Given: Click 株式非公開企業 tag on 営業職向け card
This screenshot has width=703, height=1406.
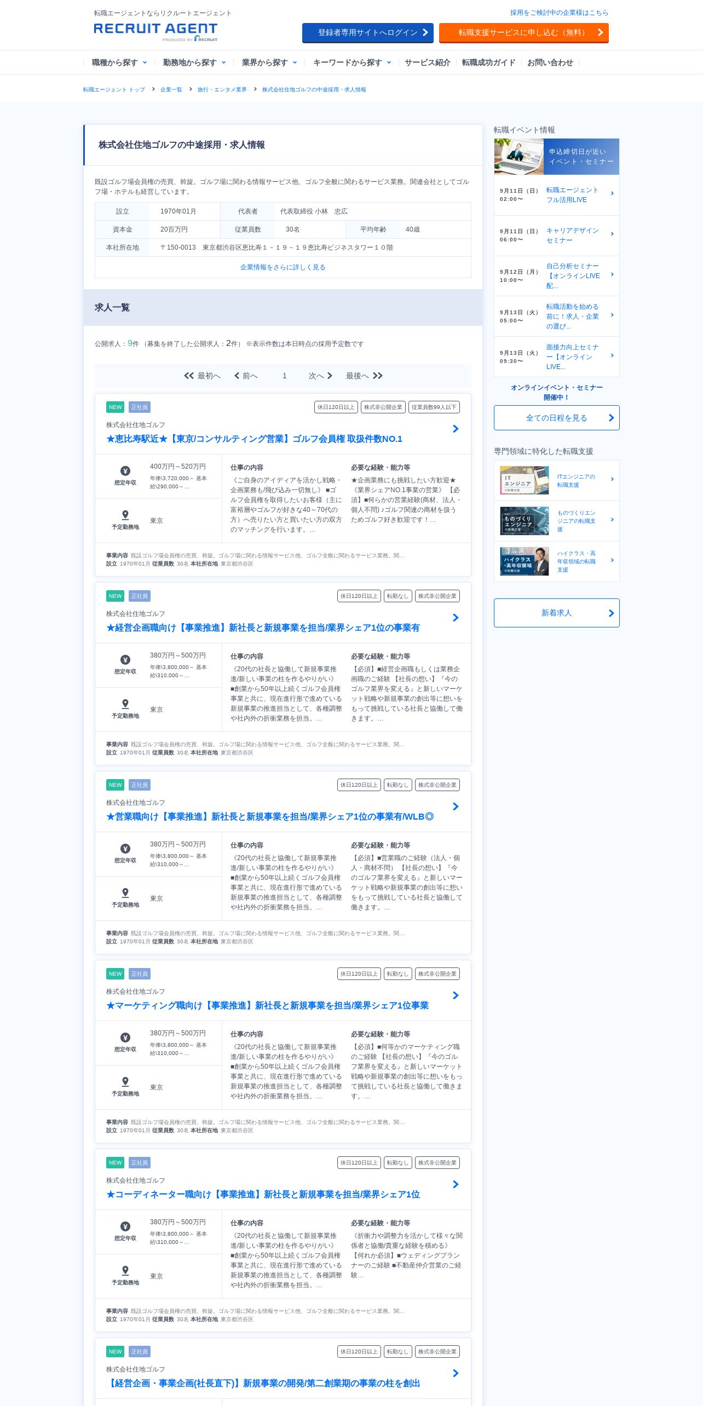Looking at the screenshot, I should 437,785.
